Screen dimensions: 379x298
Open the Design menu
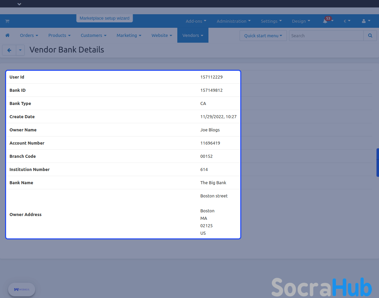click(301, 21)
